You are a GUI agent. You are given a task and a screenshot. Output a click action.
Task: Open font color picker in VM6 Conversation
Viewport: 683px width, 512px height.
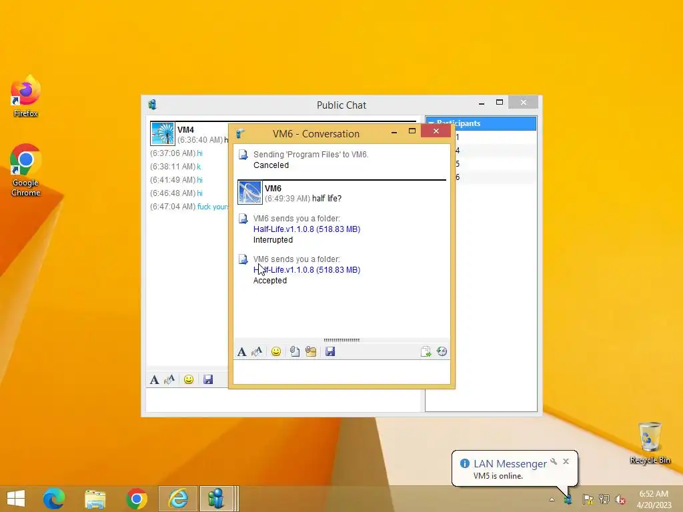[x=257, y=352]
